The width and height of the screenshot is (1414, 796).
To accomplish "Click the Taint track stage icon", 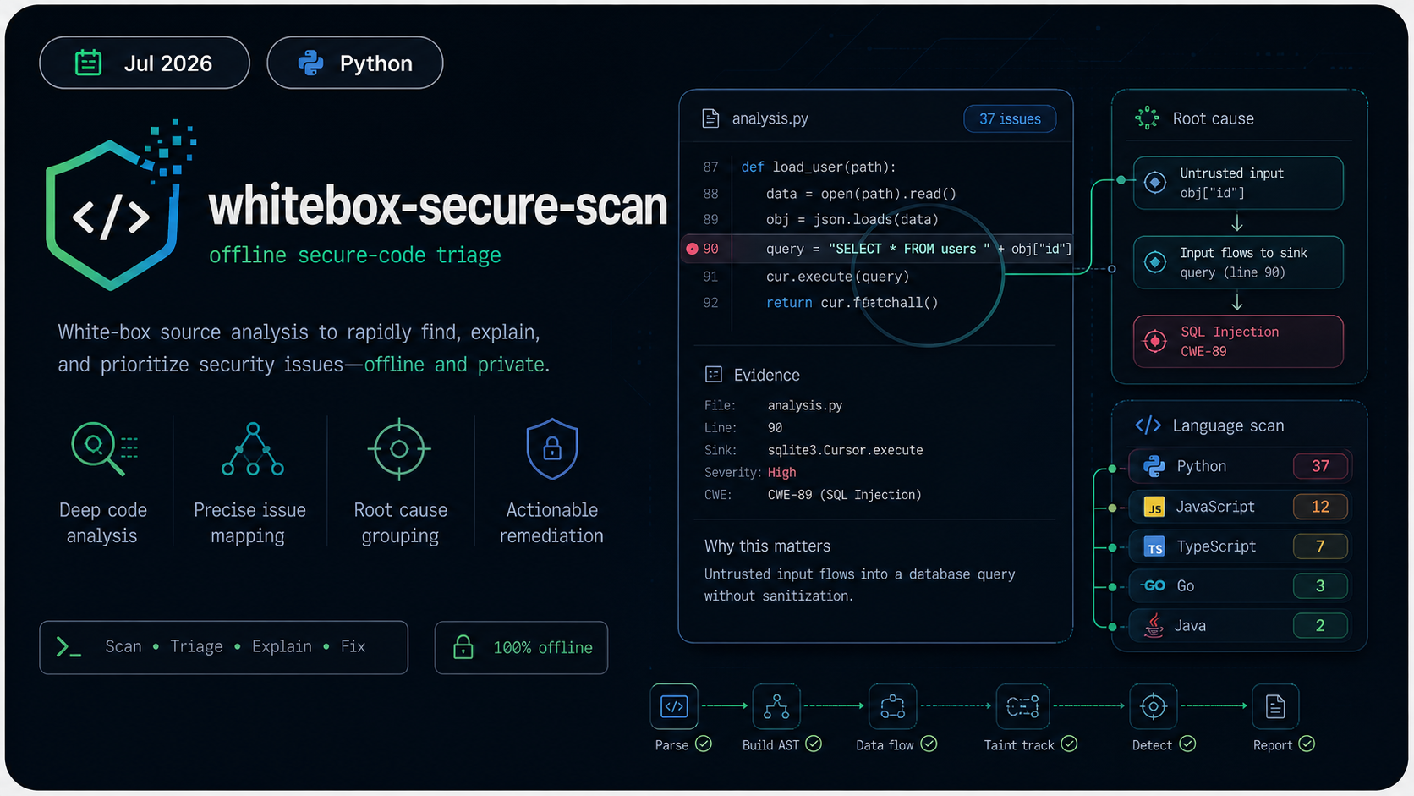I will tap(1022, 706).
